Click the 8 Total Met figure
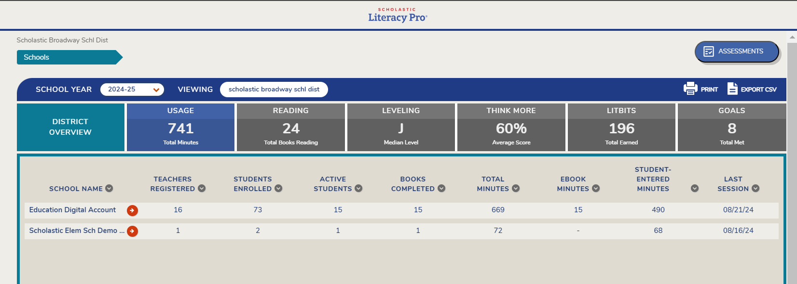797x284 pixels. pyautogui.click(x=732, y=129)
